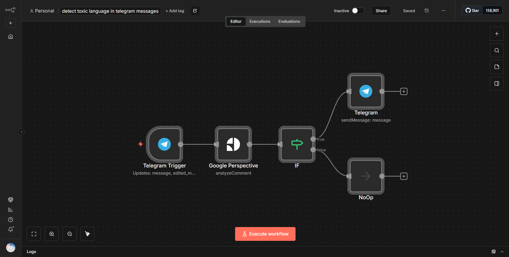This screenshot has width=509, height=257.
Task: Click the red lightning trigger icon
Action: (x=141, y=144)
